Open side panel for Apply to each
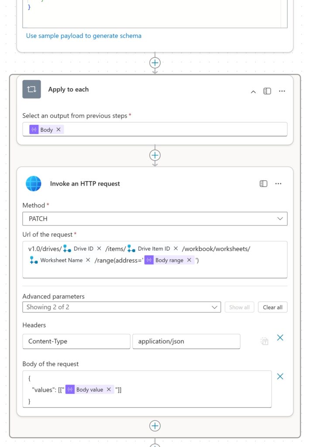The image size is (309, 447). pos(267,91)
